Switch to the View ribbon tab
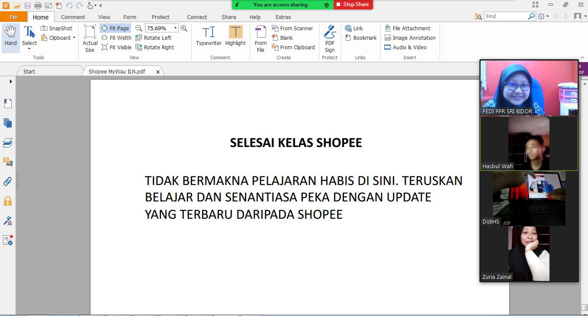The height and width of the screenshot is (316, 588). [x=104, y=17]
